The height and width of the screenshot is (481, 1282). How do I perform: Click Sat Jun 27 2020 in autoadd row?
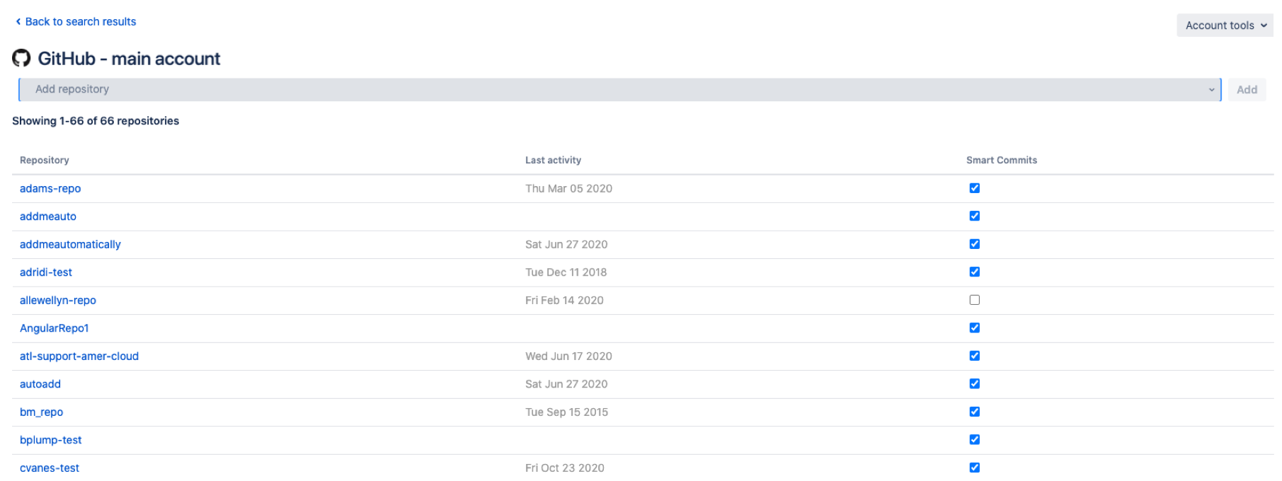pos(566,384)
